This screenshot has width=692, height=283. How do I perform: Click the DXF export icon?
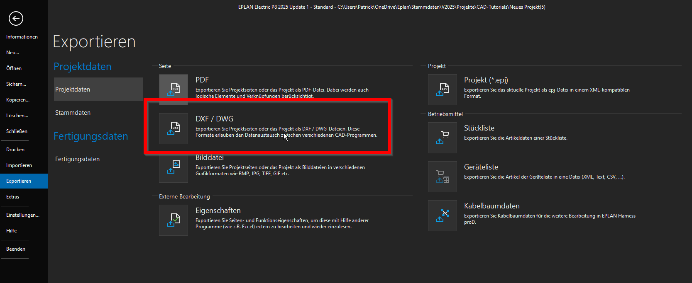(174, 129)
